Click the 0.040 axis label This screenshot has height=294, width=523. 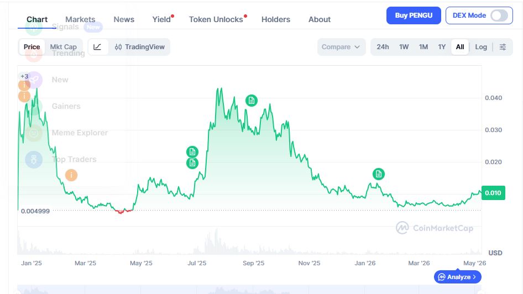pyautogui.click(x=493, y=98)
